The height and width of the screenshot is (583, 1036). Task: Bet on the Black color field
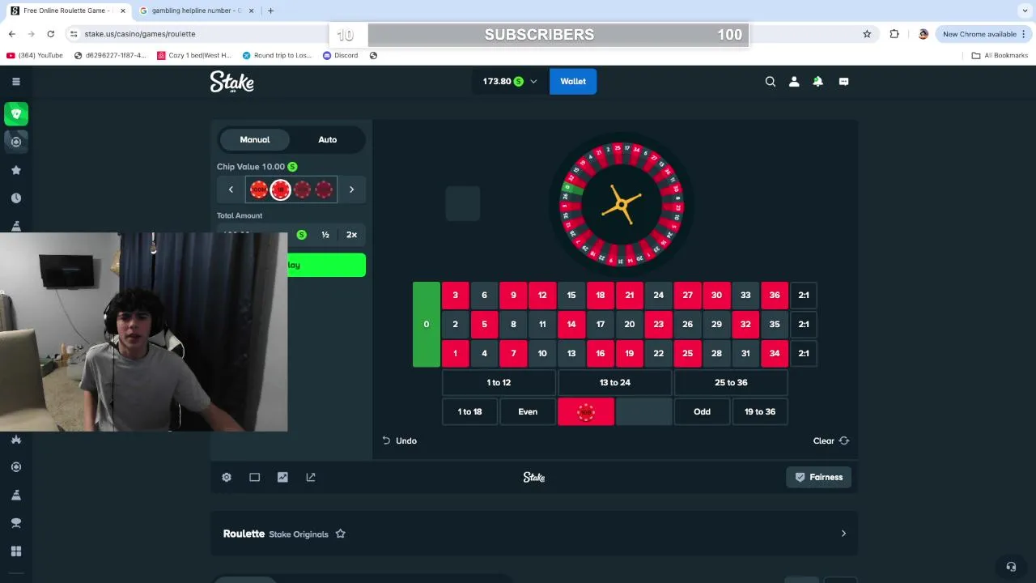[644, 411]
